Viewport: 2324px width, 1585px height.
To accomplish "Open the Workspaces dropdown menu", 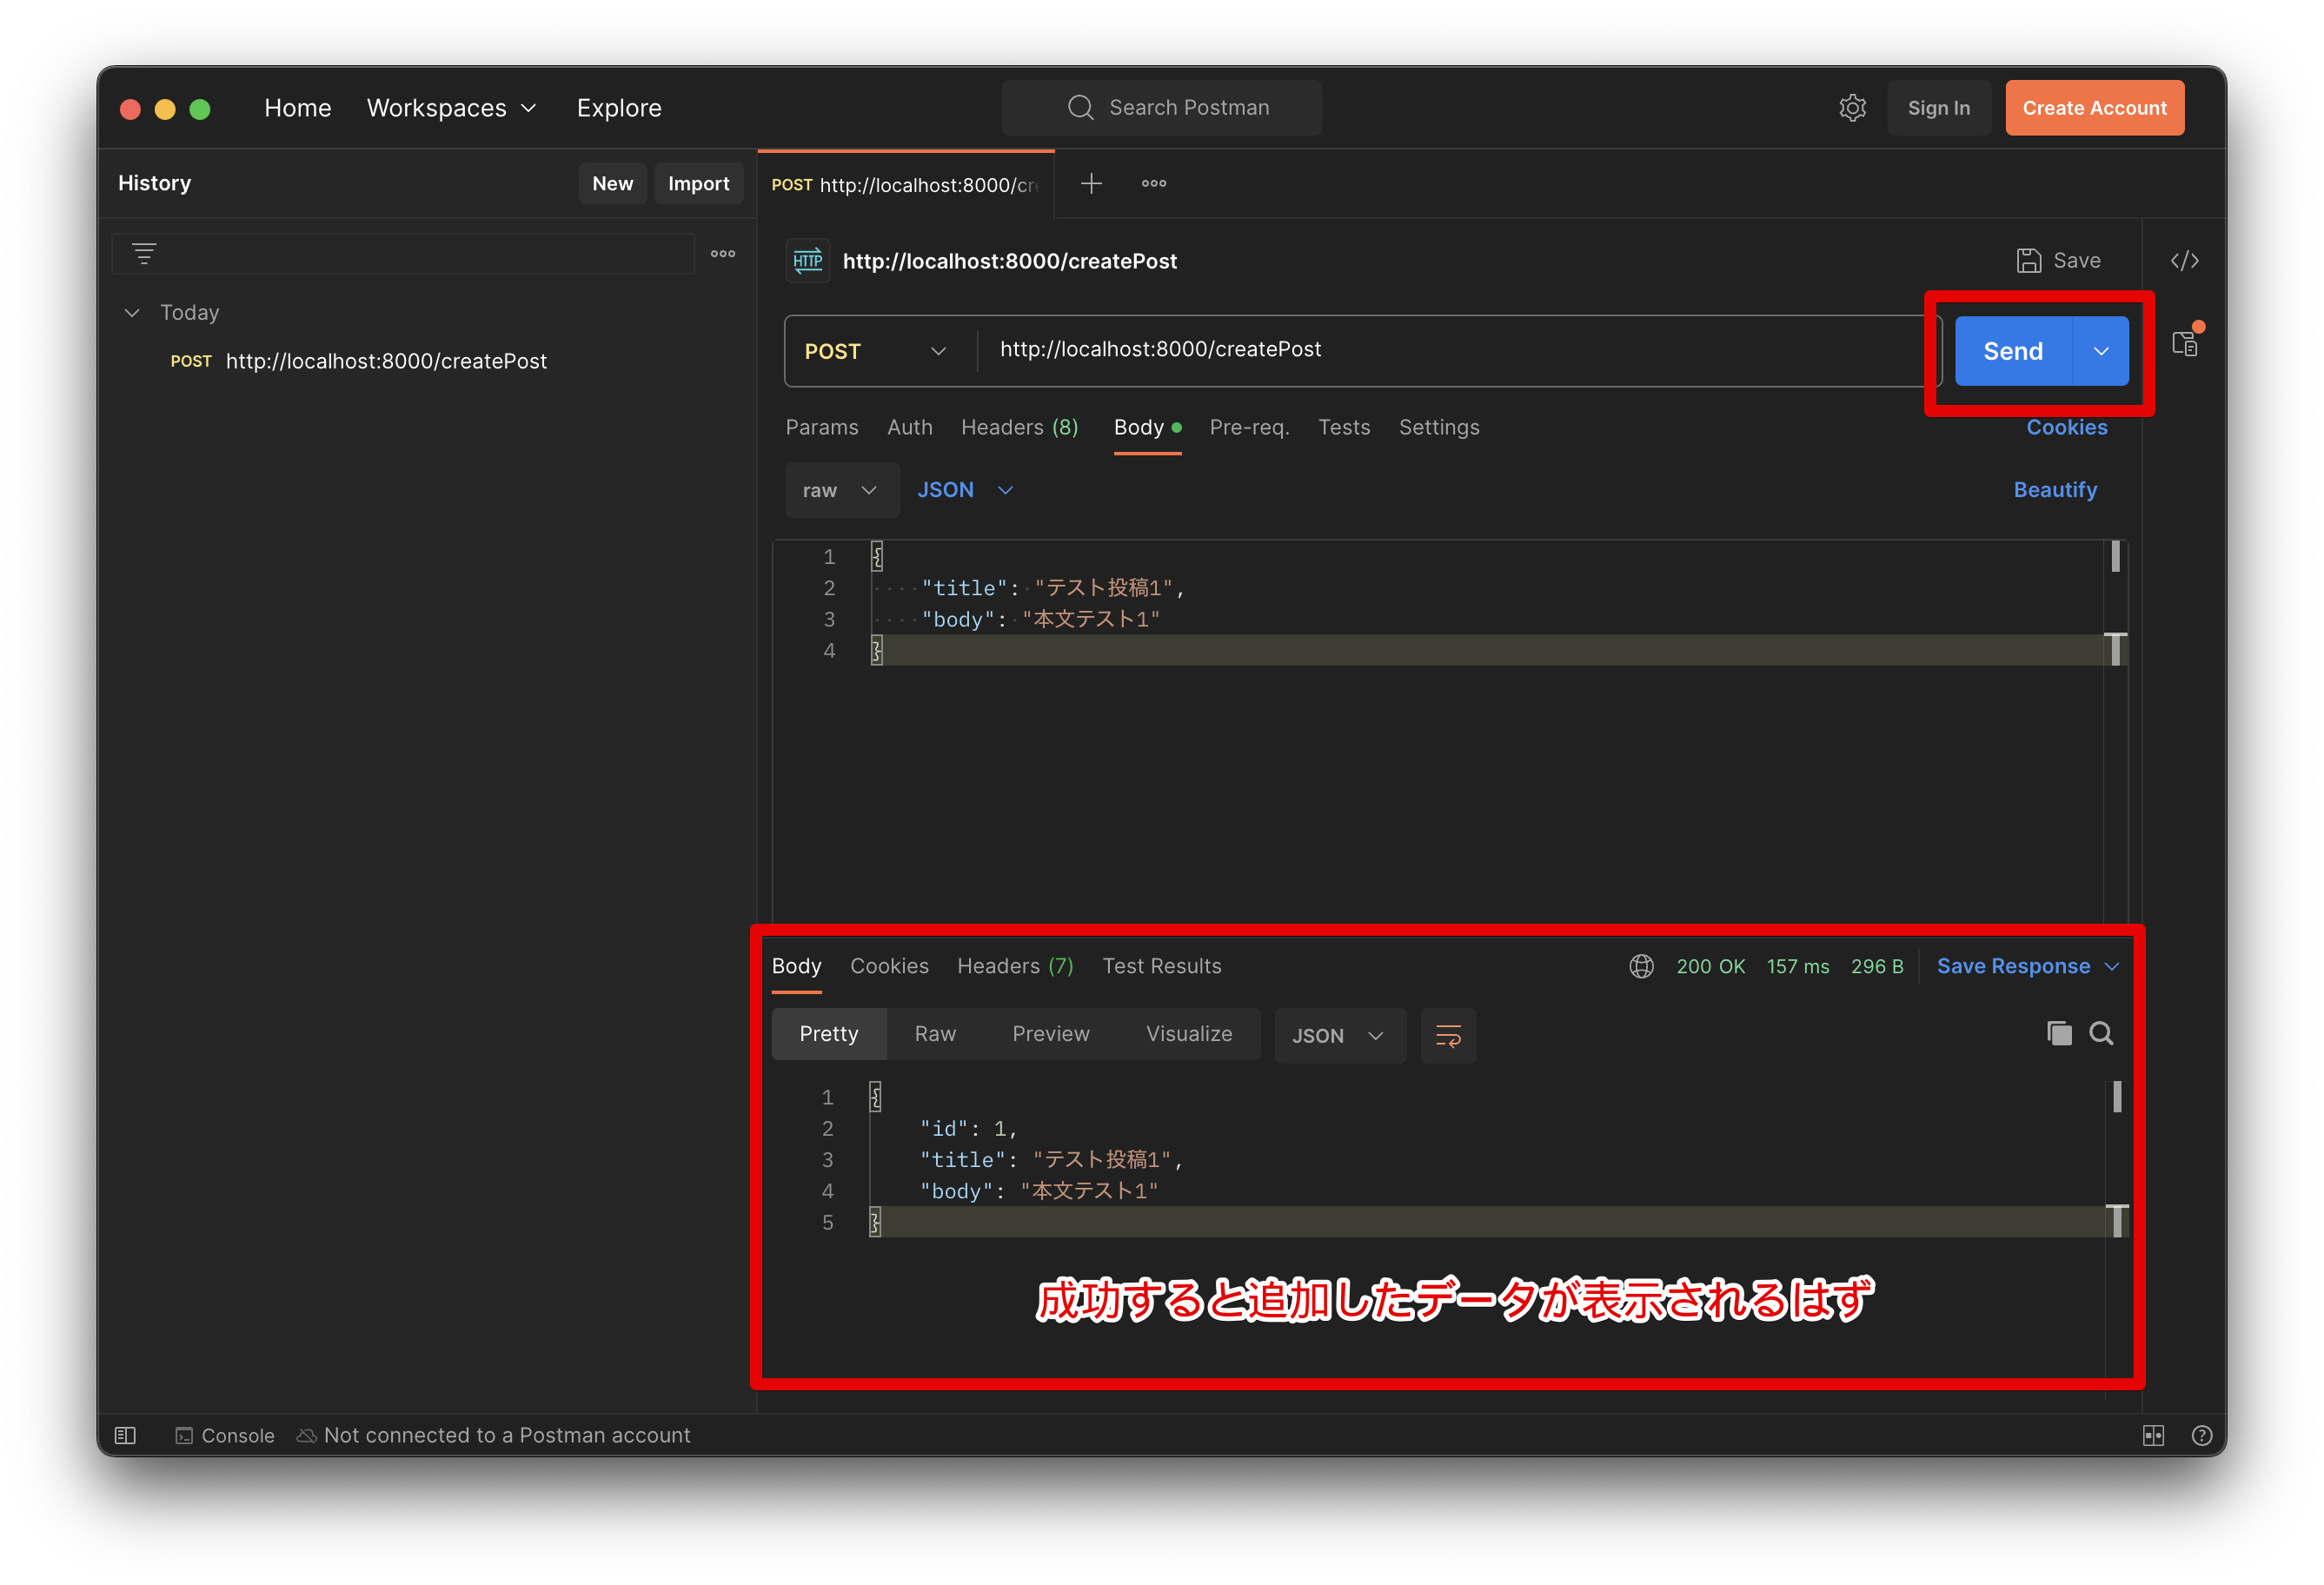I will [x=452, y=108].
